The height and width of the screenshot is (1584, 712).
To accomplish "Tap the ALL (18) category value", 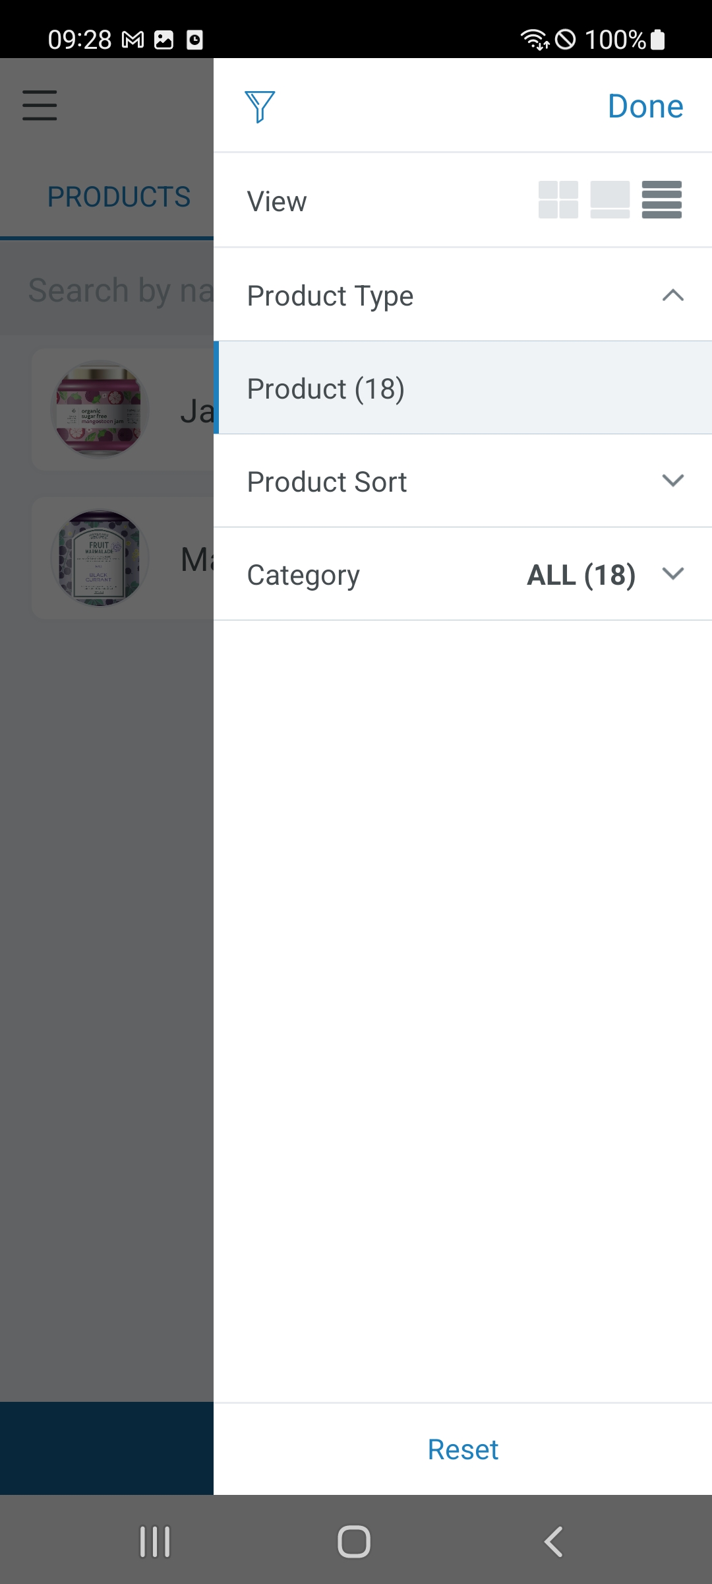I will [x=581, y=575].
